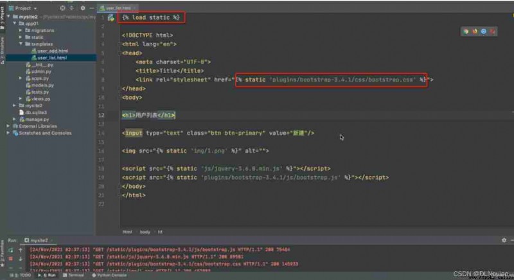Expand the inner mysite2 package folder
The width and height of the screenshot is (514, 280).
tap(14, 105)
